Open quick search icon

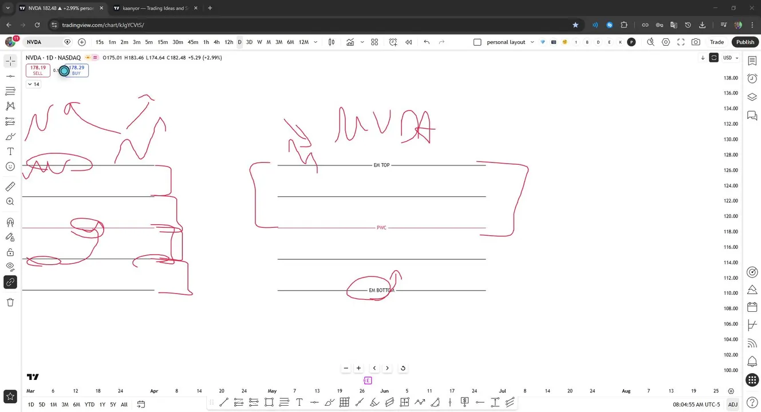click(x=650, y=42)
